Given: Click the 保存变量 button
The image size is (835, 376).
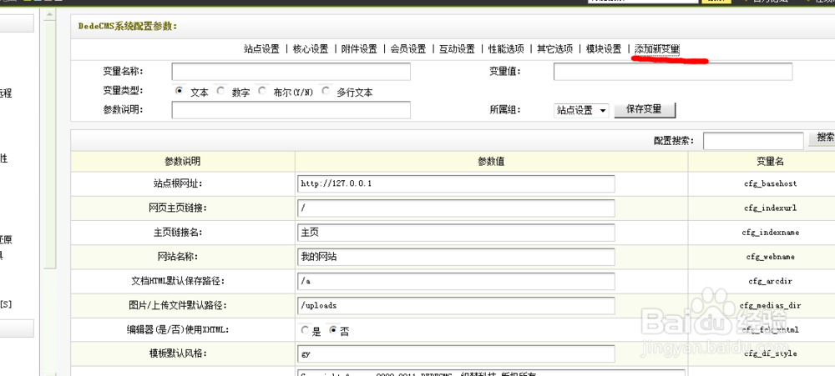Looking at the screenshot, I should (645, 109).
